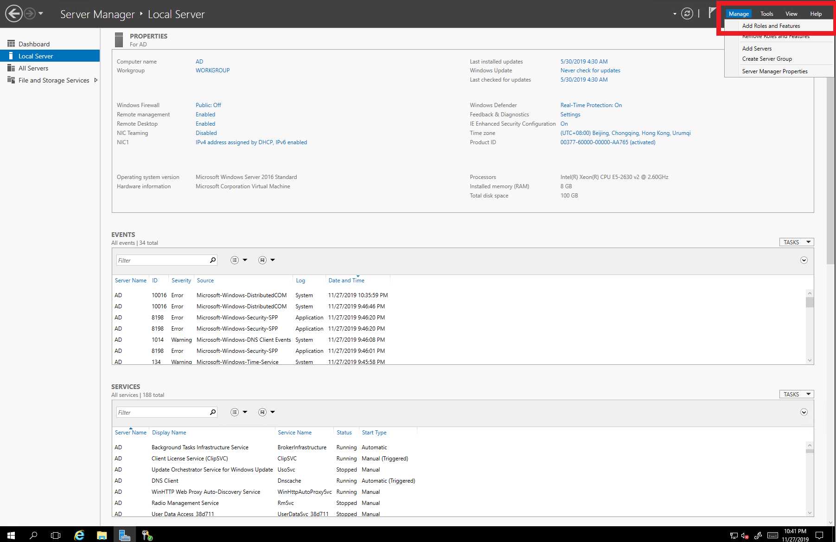Open the Events TASKS dropdown
The image size is (836, 542).
tap(796, 242)
